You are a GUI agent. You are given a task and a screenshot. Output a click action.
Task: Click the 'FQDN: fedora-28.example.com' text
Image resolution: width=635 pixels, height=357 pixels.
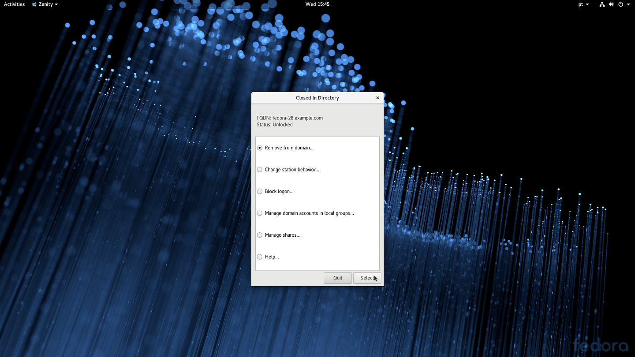pyautogui.click(x=290, y=118)
